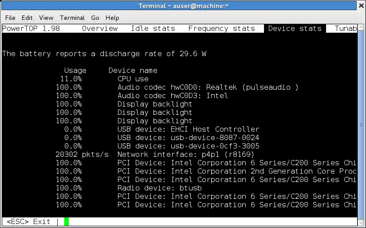
Task: Click the scrollbar down arrow
Action: 361,223
